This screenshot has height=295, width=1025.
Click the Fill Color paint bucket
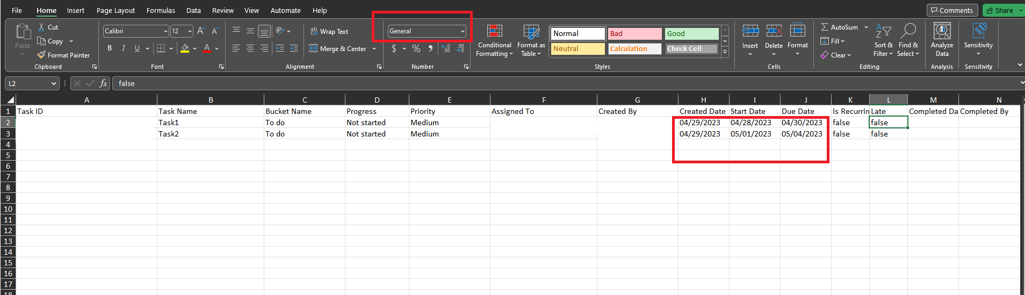click(x=185, y=48)
